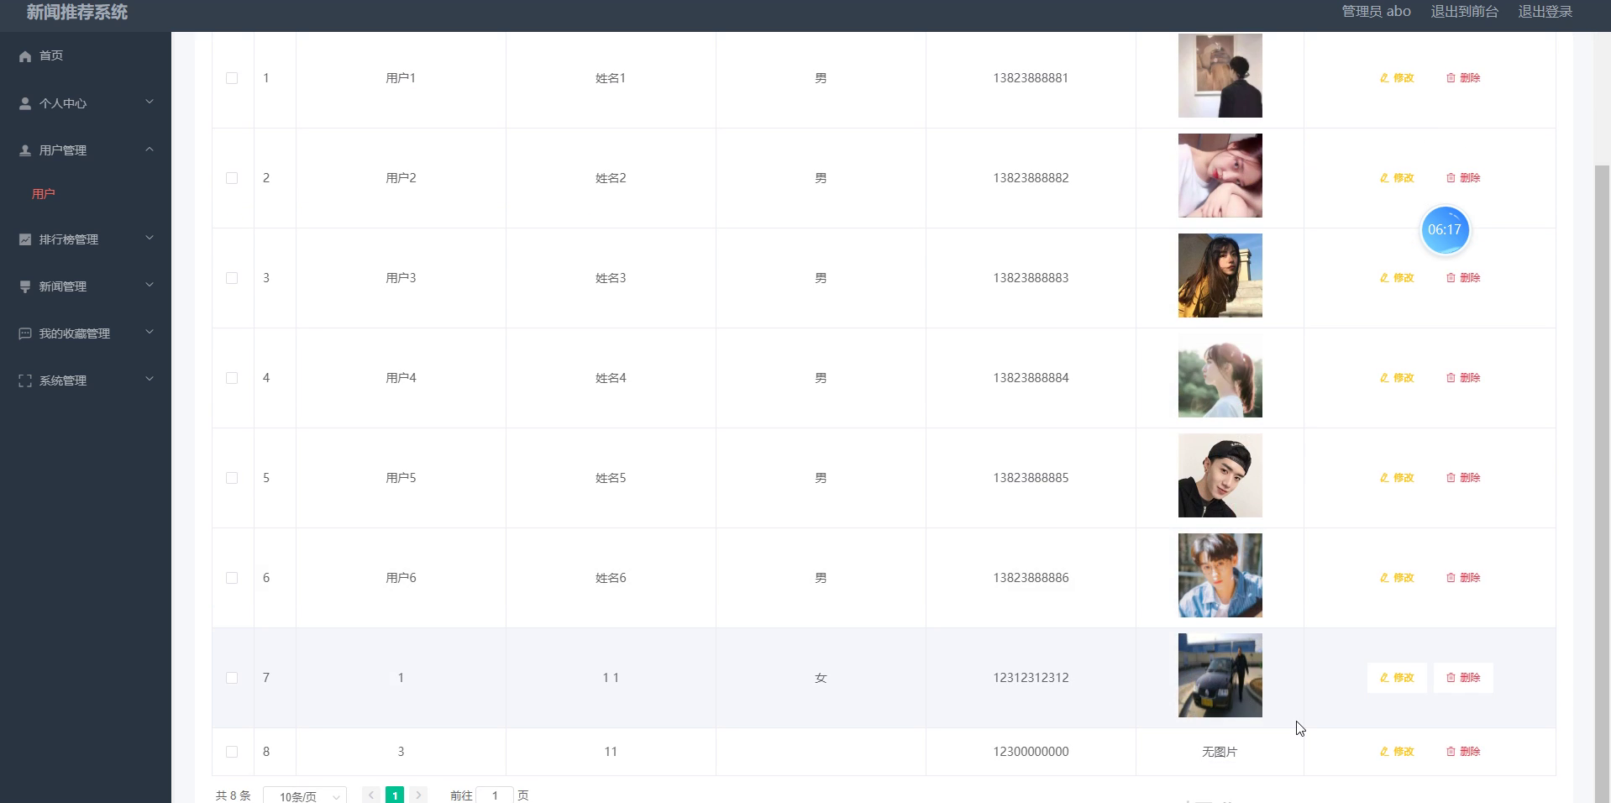Screen dimensions: 1611x803
Task: Edit user 用户6 with 修改
Action: (x=1397, y=578)
